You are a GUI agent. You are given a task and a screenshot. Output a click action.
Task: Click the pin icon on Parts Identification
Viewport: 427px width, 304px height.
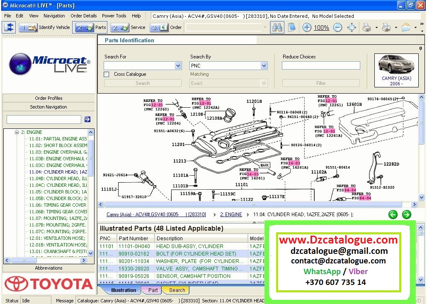[420, 48]
